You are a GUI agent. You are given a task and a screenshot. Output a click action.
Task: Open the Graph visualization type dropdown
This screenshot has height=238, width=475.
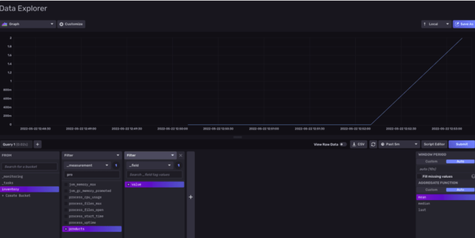coord(27,24)
